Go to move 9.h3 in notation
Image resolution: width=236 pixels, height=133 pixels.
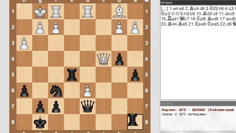point(184,14)
